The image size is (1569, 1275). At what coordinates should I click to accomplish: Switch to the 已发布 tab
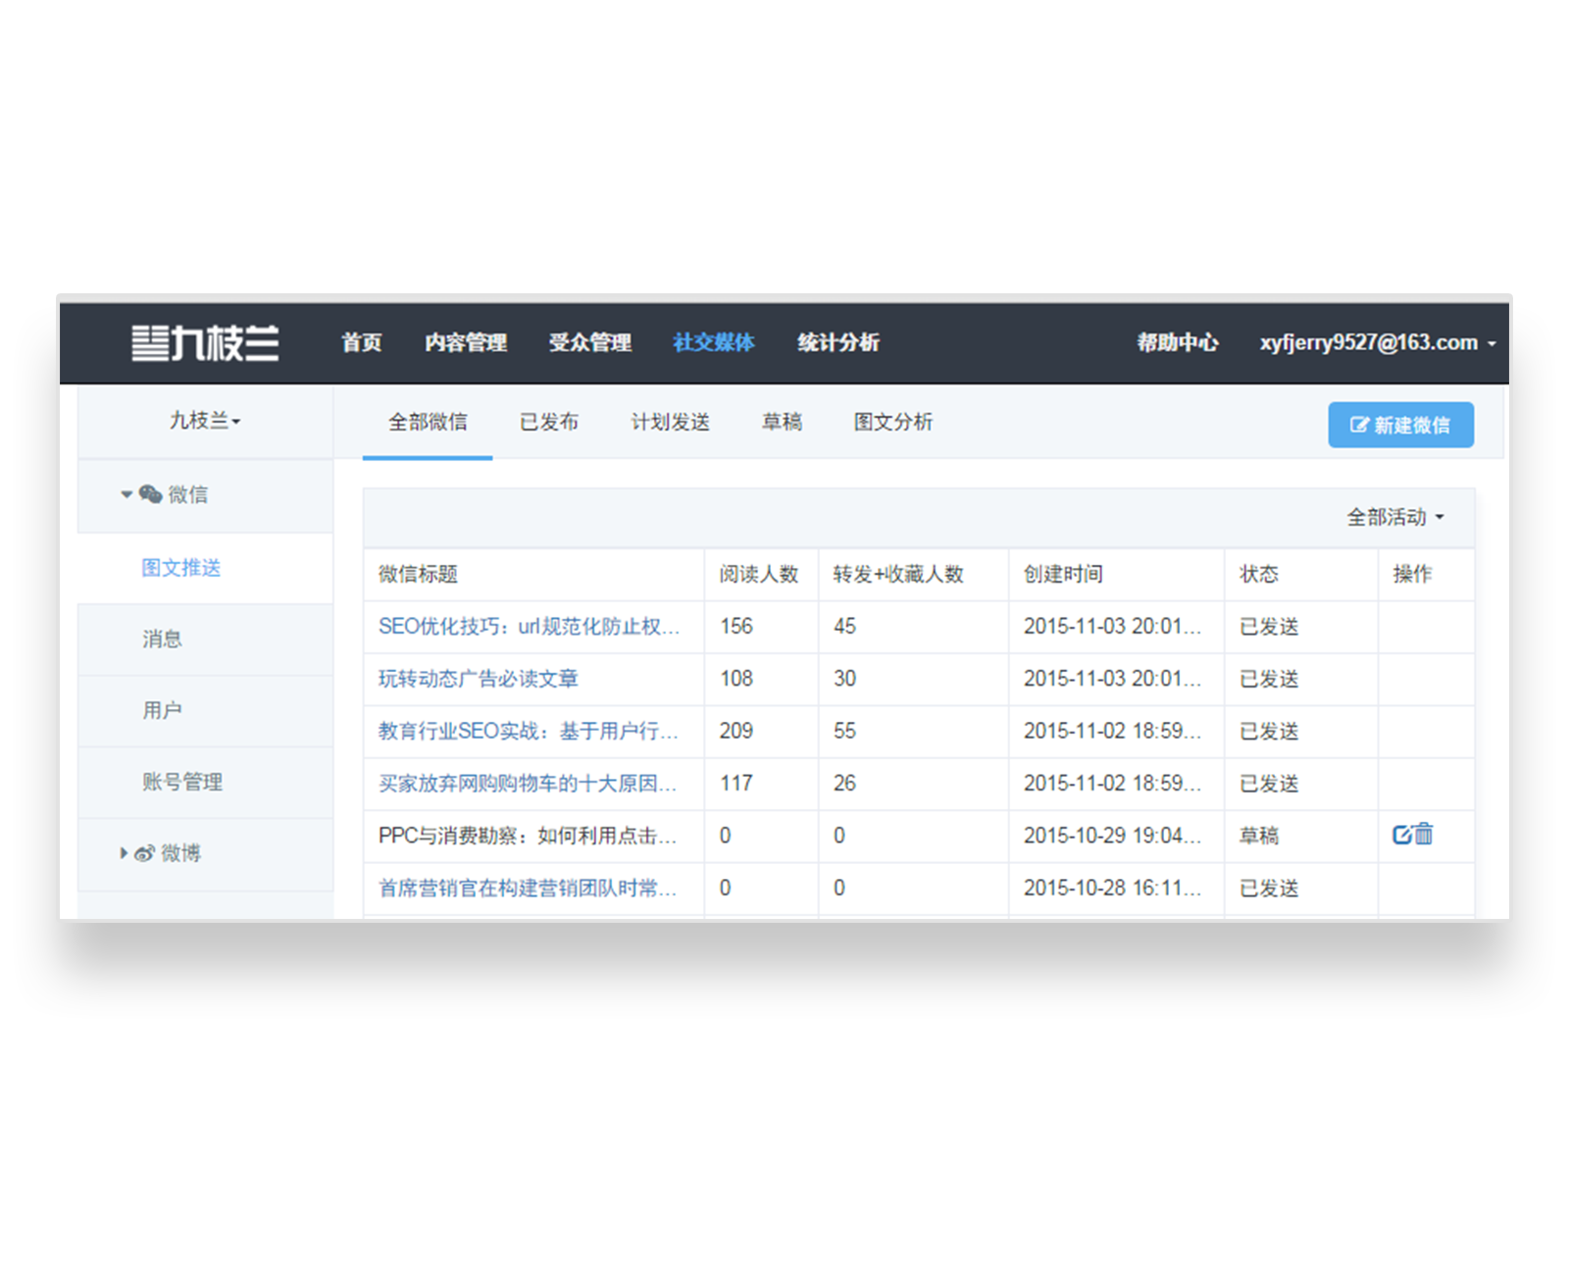[x=549, y=422]
